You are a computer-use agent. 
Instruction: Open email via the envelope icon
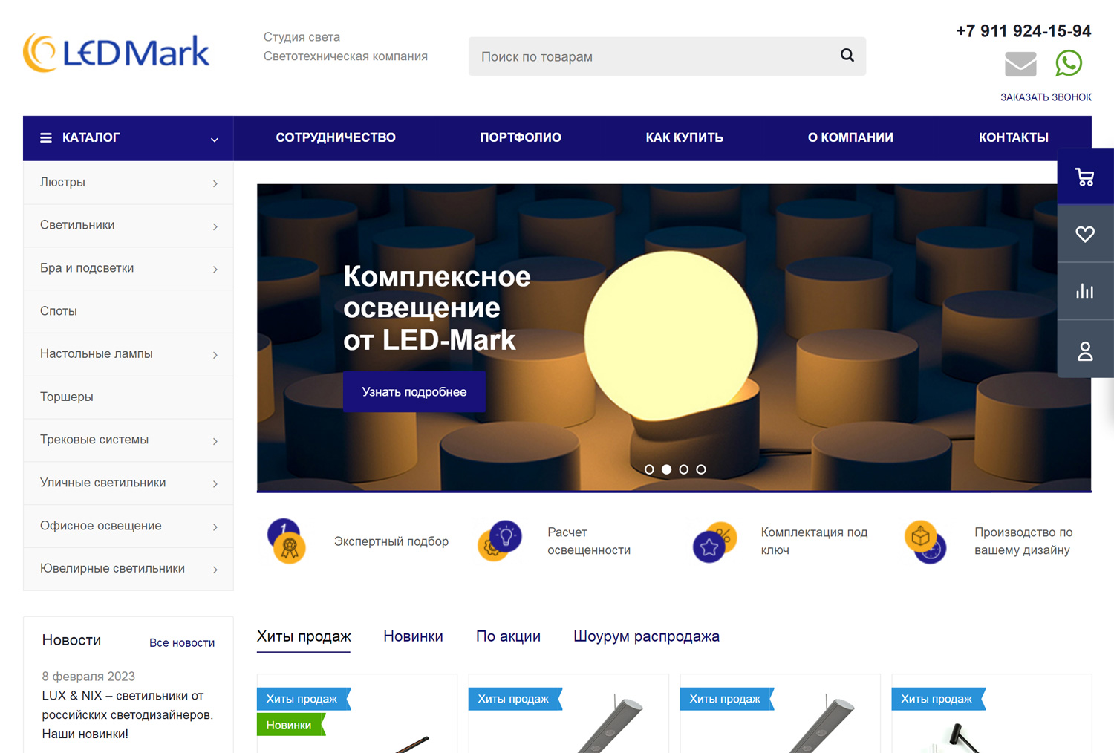pos(1020,64)
